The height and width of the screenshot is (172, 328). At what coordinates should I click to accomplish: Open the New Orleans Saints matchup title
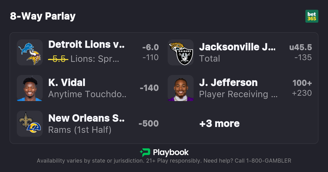pyautogui.click(x=86, y=118)
